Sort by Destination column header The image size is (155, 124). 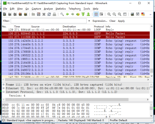pos(78,26)
